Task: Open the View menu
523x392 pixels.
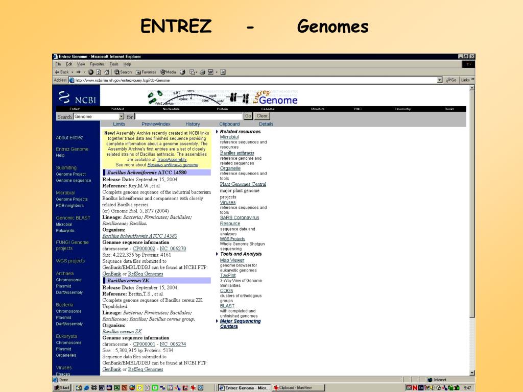Action: (81, 64)
